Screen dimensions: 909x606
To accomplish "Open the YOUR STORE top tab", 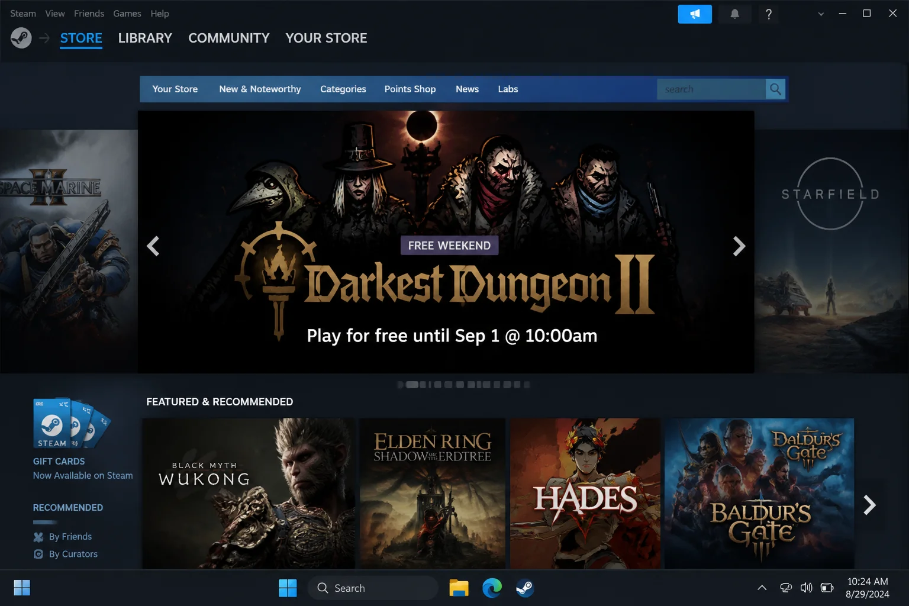I will click(x=326, y=38).
